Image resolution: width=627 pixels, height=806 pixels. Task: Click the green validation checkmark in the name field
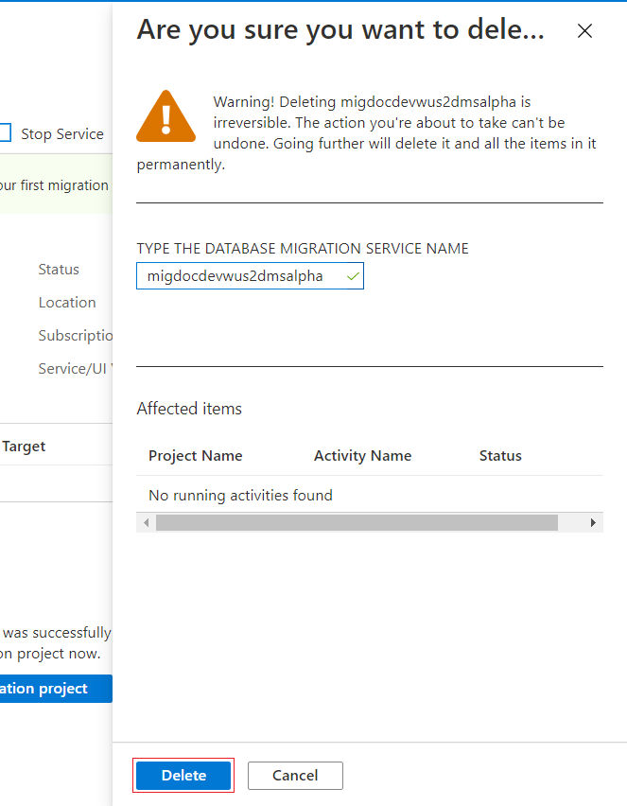tap(351, 275)
